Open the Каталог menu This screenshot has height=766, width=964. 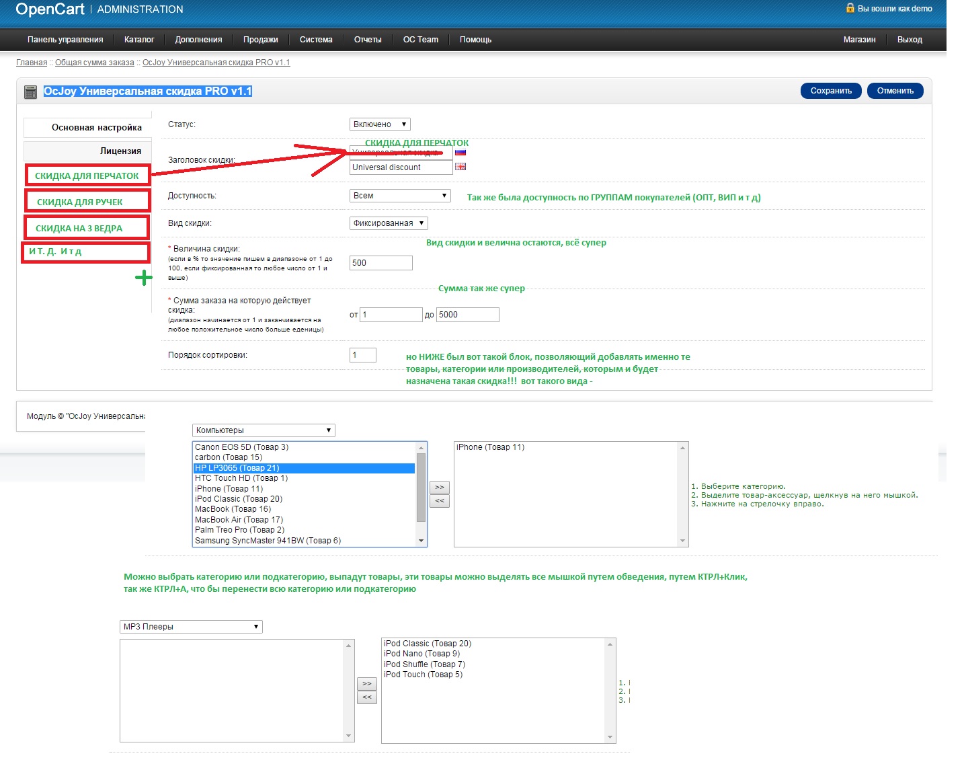139,40
